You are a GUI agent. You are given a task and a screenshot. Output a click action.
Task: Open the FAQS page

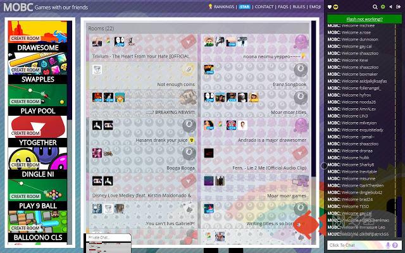(x=283, y=7)
